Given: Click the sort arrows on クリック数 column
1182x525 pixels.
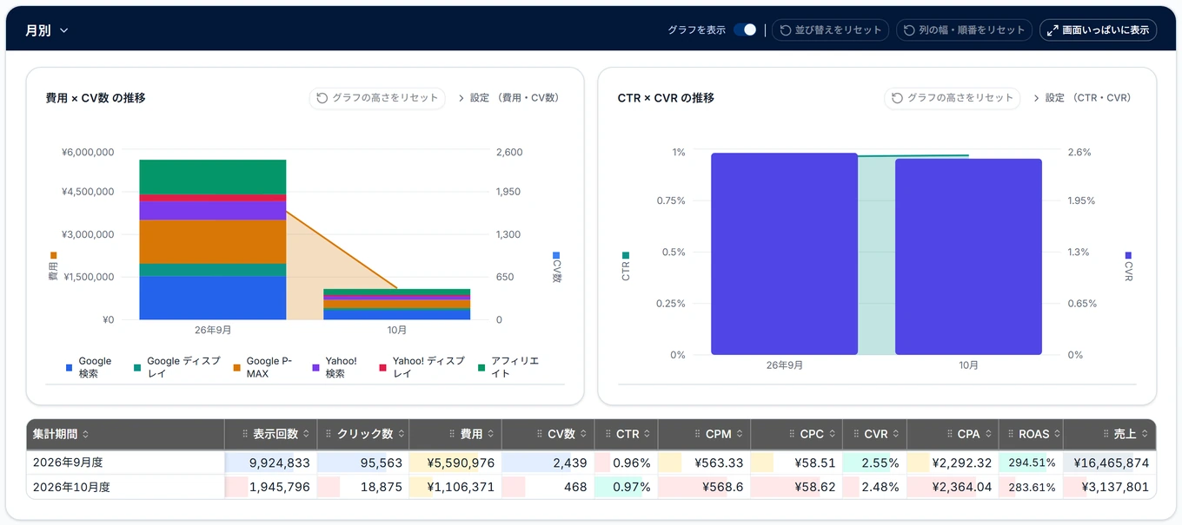Looking at the screenshot, I should (401, 434).
